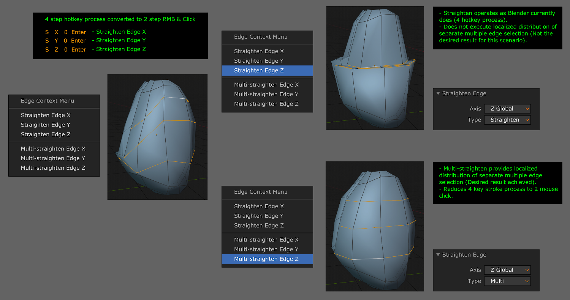Choose Multi-straighten Edge X in menu highlighting Multi-straighten Edge Z
The image size is (570, 300).
pos(267,240)
